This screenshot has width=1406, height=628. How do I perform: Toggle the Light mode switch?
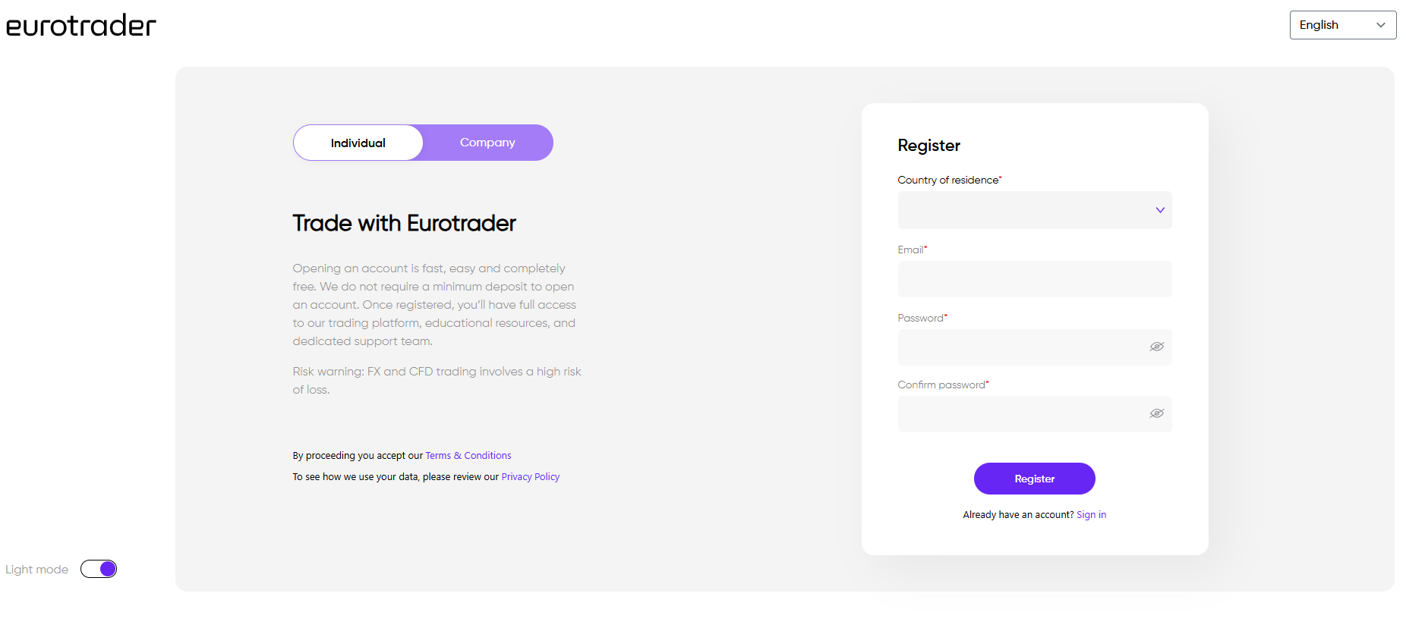[99, 569]
